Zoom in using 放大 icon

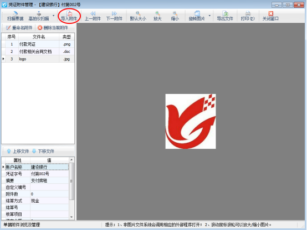[157, 16]
